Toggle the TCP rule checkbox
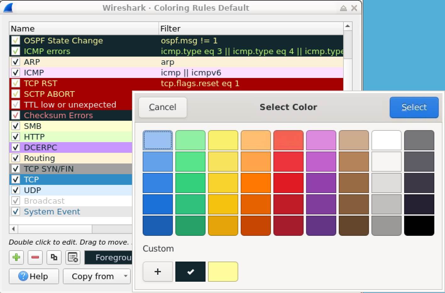This screenshot has width=445, height=293. coord(16,180)
